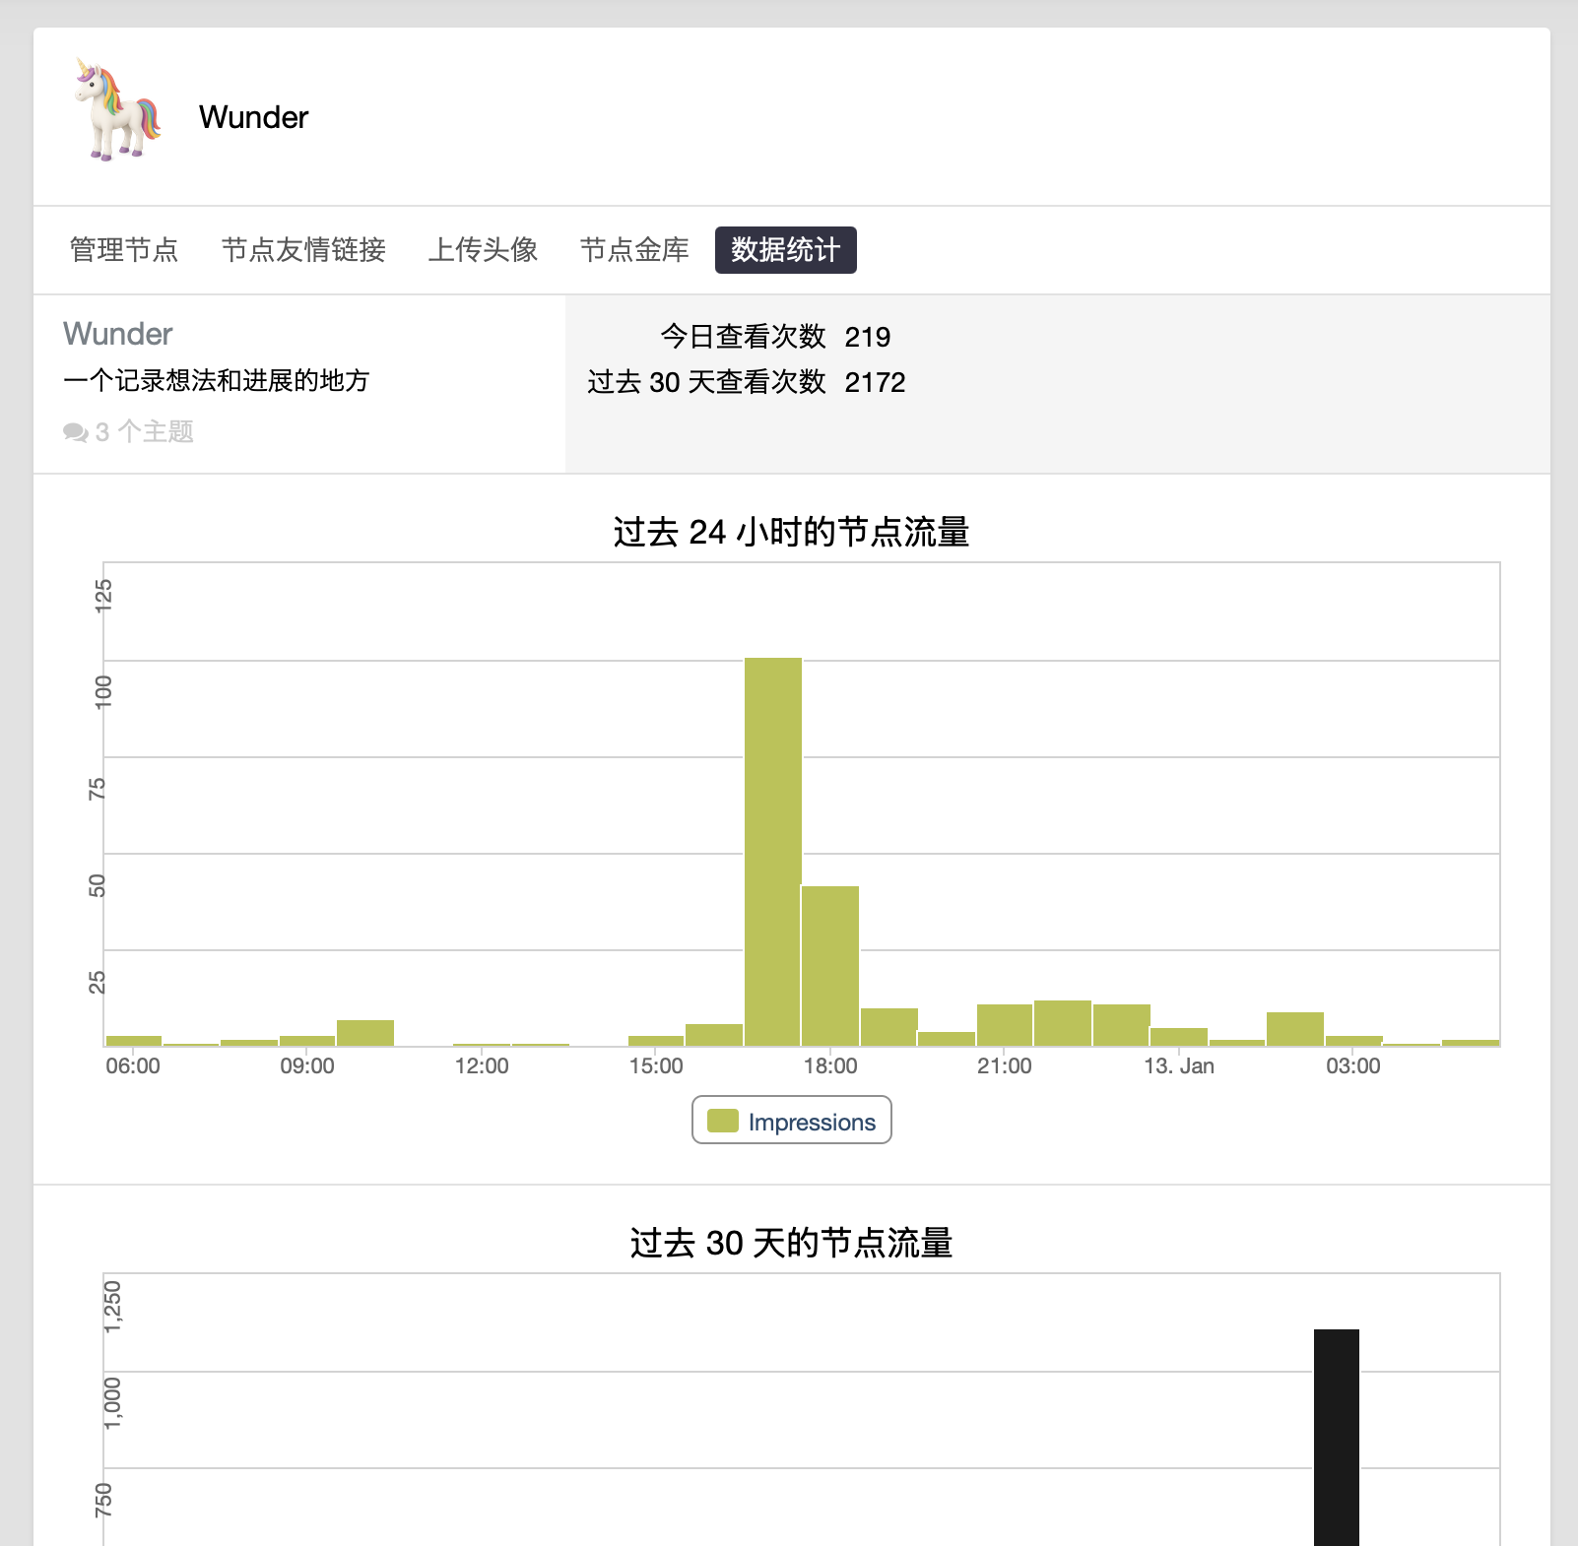Open the 上传头像 tab
The image size is (1578, 1546).
(483, 250)
